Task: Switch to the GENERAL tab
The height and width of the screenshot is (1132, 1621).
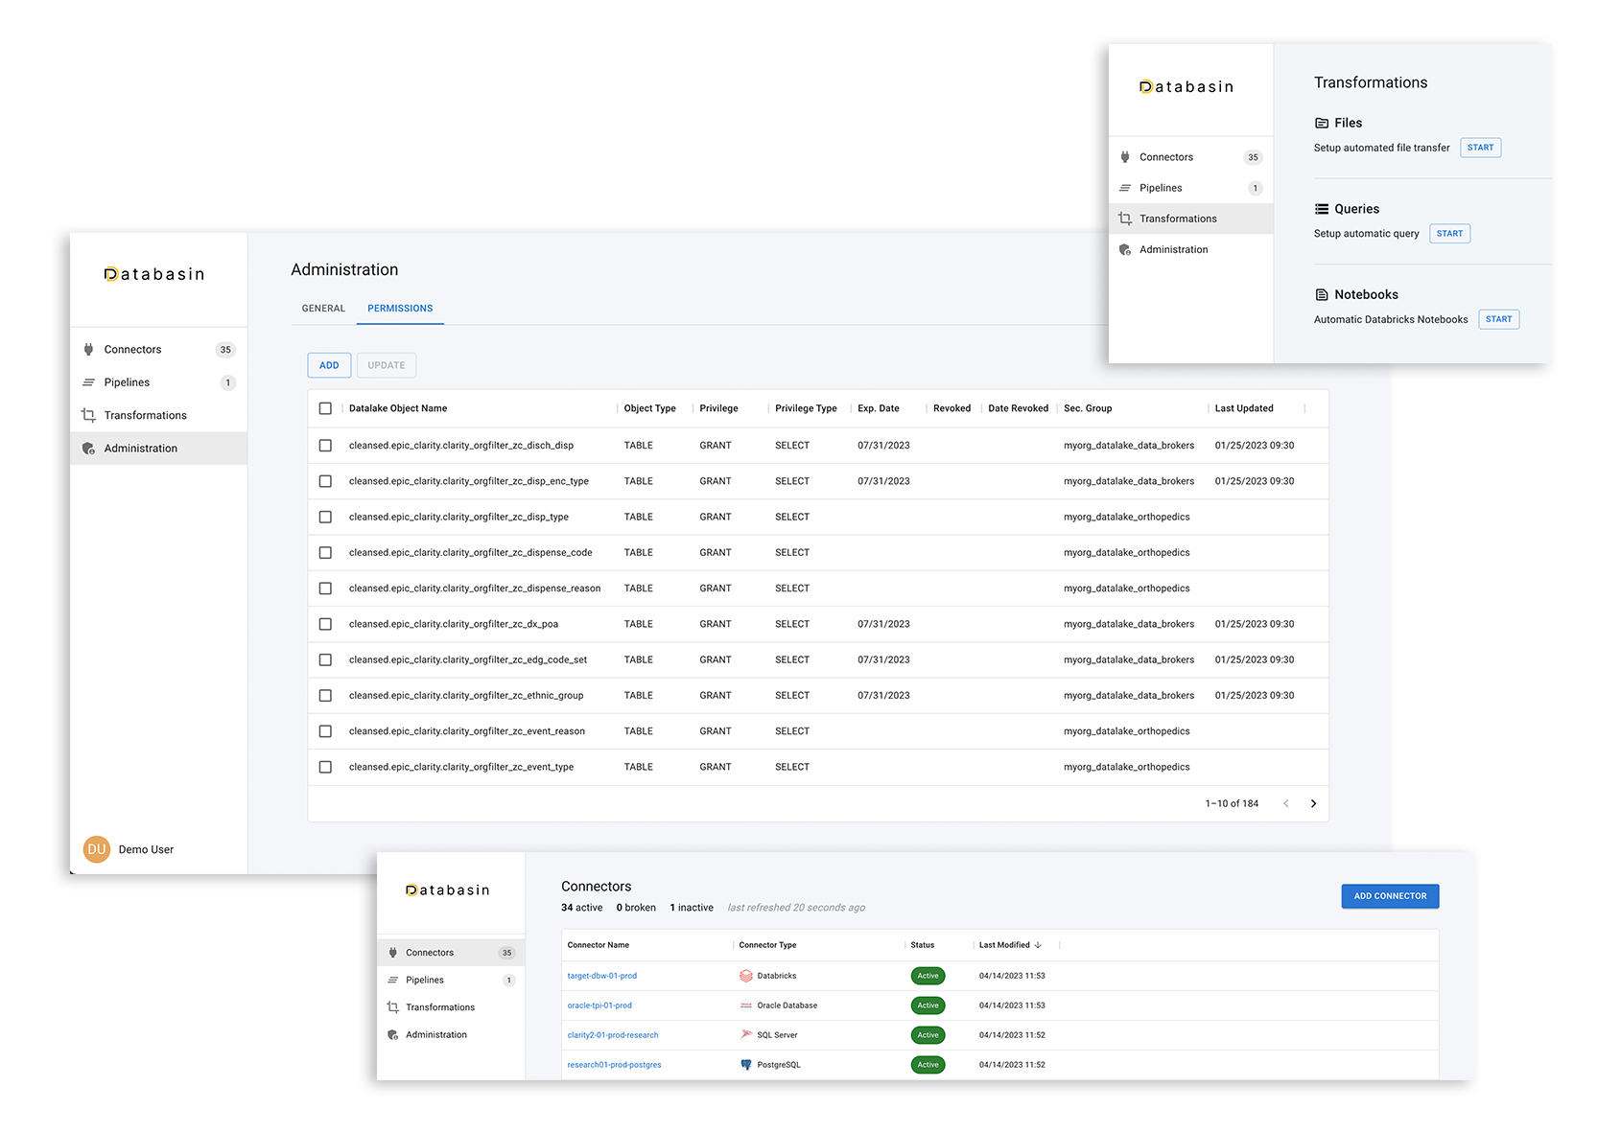Action: [323, 309]
